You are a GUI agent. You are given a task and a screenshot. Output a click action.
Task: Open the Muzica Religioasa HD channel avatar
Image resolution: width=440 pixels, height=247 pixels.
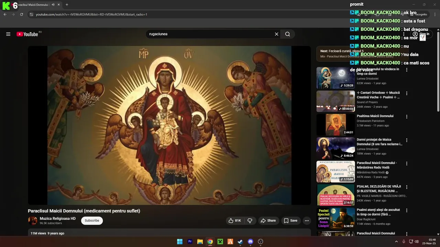click(x=33, y=221)
